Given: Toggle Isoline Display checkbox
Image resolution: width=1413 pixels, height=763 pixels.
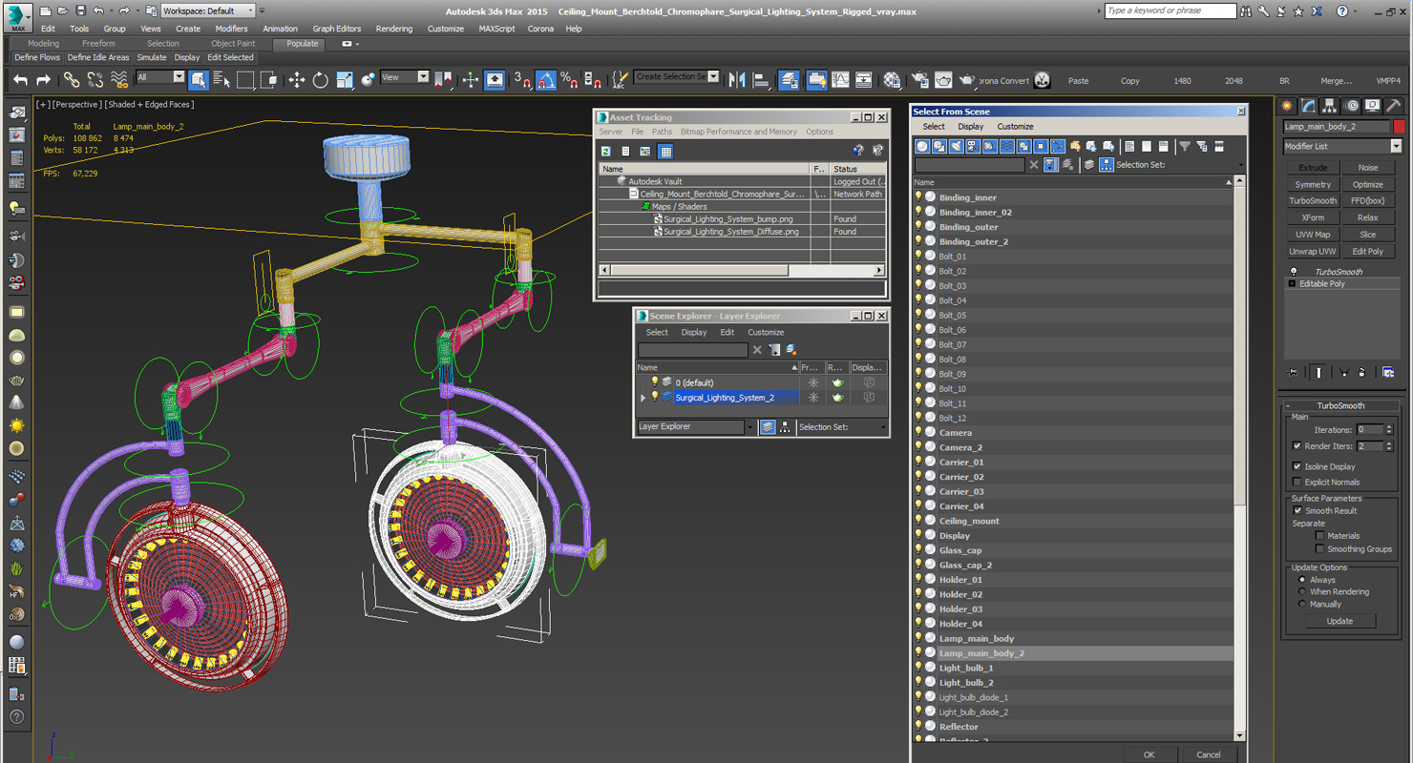Looking at the screenshot, I should tap(1297, 466).
